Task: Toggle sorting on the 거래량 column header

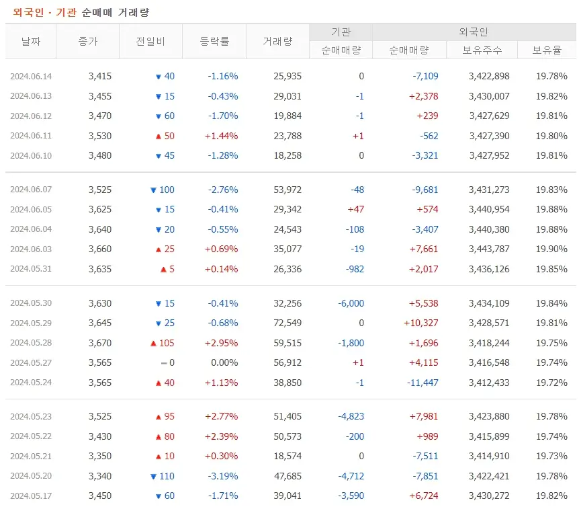Action: point(278,41)
